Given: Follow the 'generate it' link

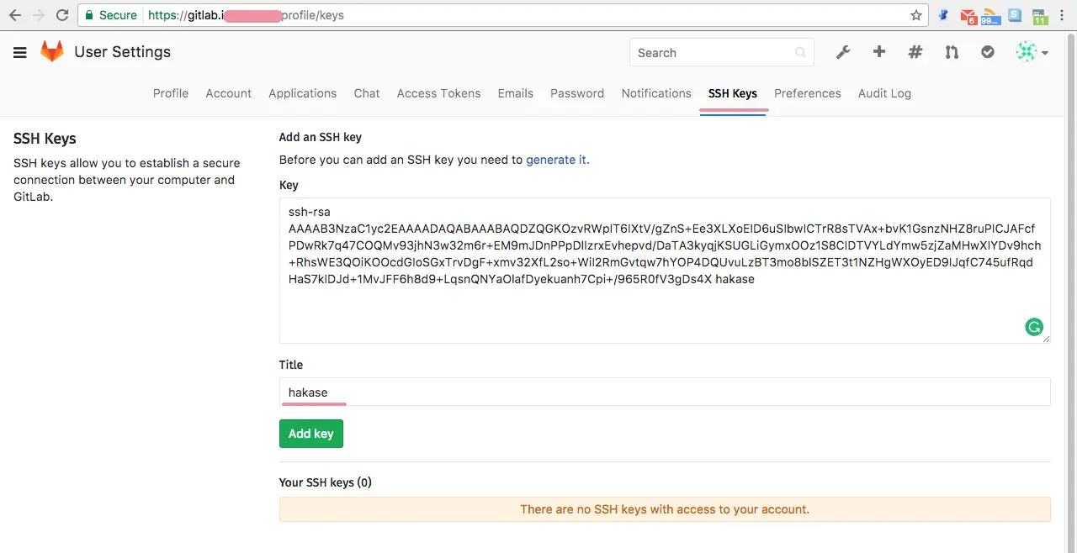Looking at the screenshot, I should coord(556,160).
